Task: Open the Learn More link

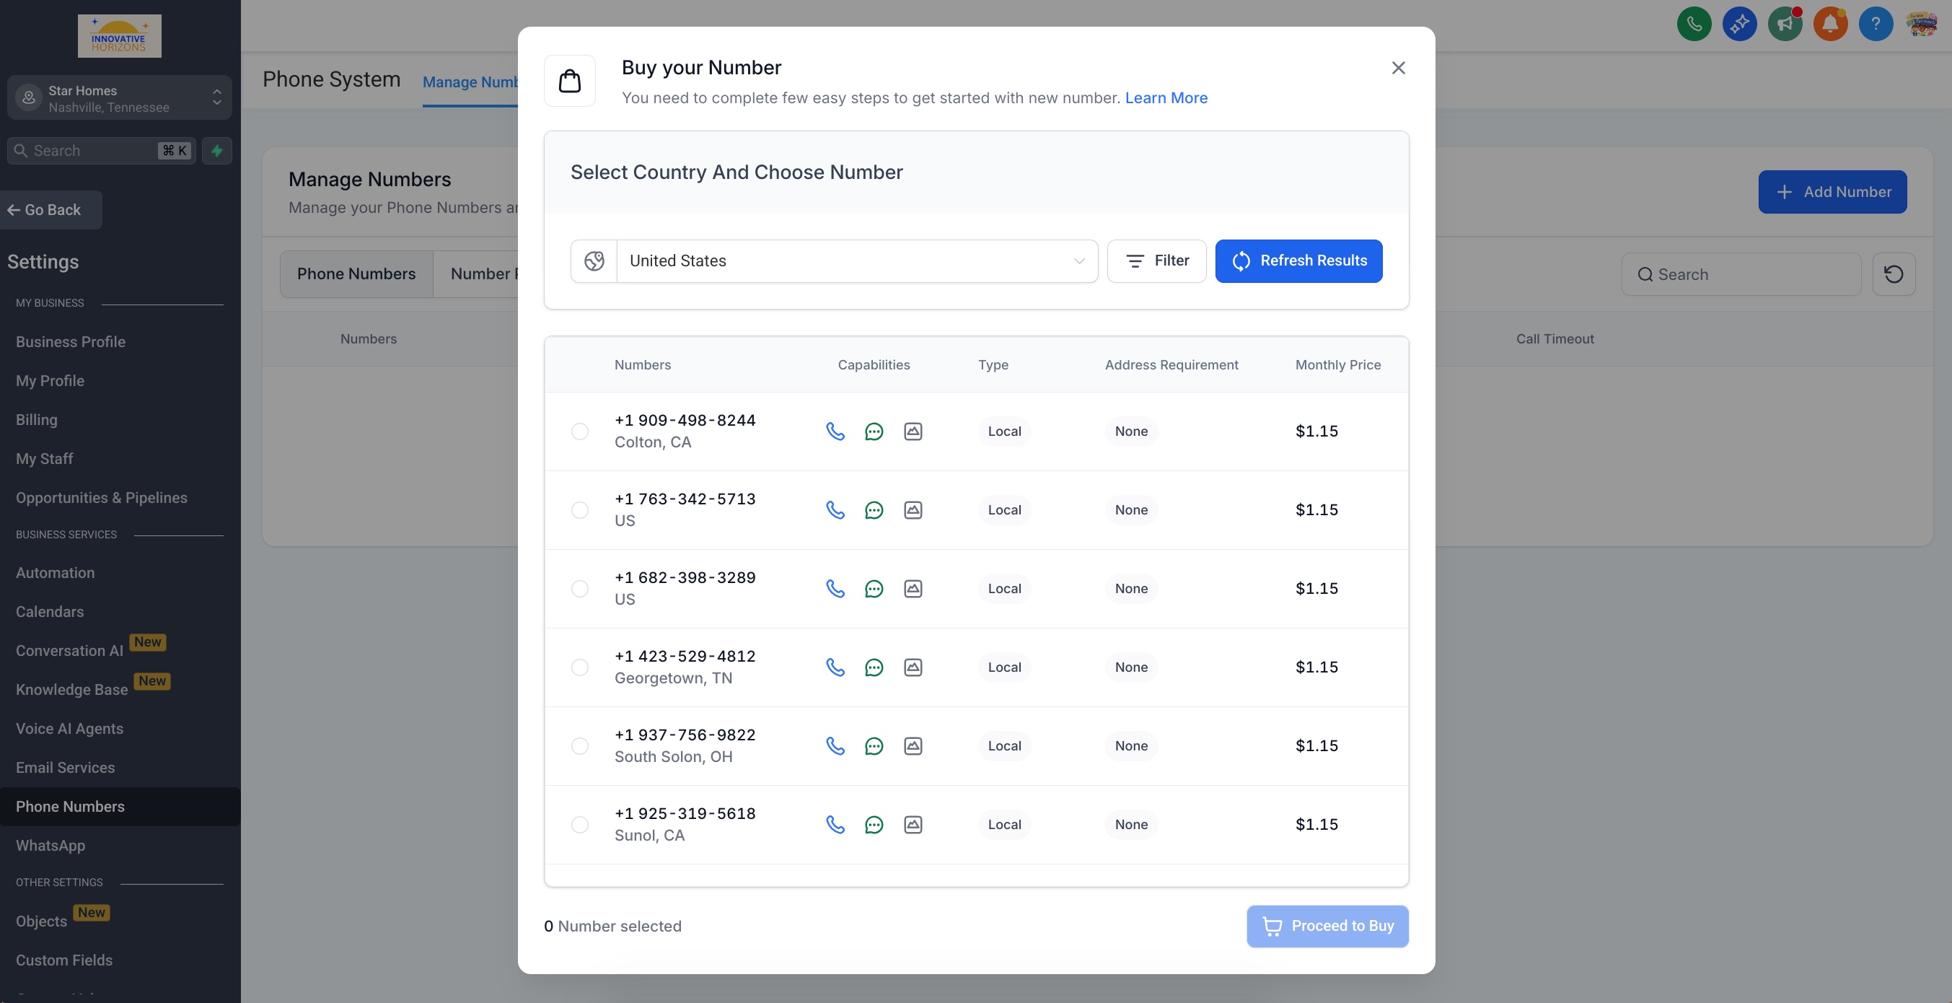Action: point(1166,98)
